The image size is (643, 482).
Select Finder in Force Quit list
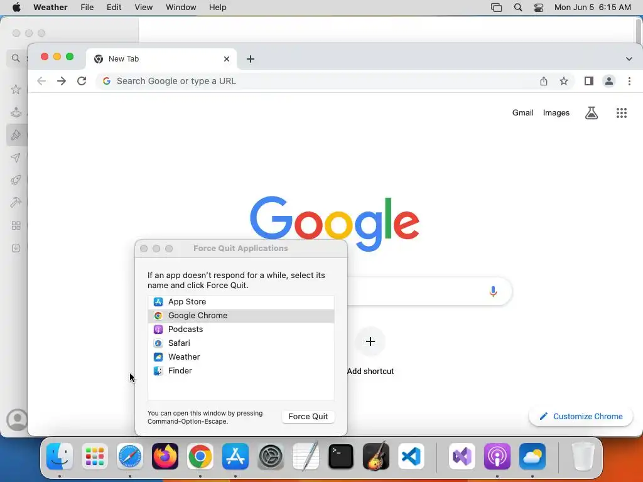tap(240, 371)
